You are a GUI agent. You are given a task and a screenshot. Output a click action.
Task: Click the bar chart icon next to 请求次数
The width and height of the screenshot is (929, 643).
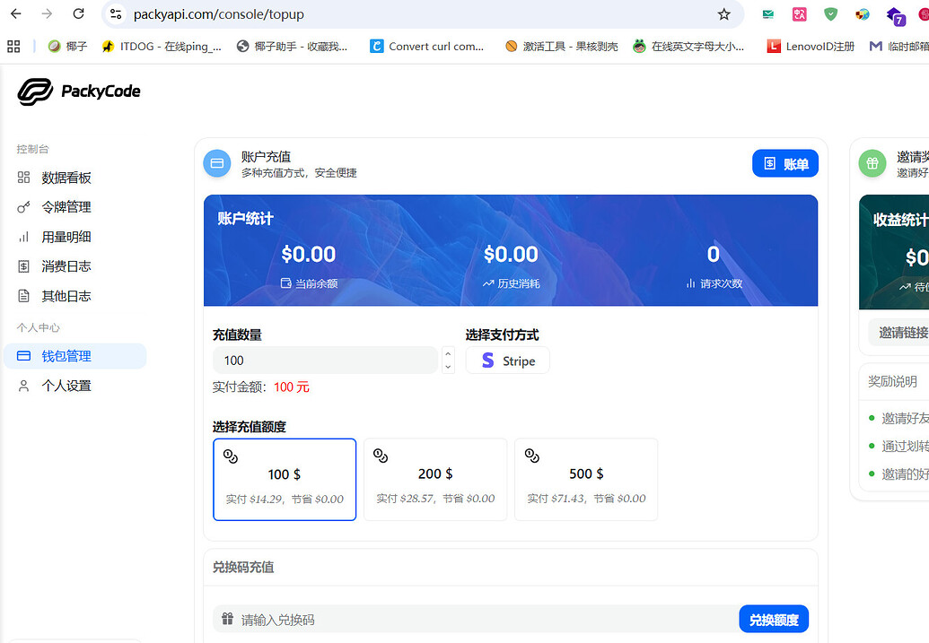690,283
